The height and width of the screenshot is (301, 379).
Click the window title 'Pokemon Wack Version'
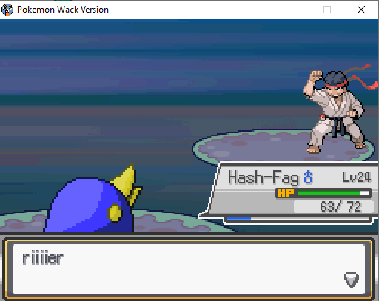(x=63, y=10)
